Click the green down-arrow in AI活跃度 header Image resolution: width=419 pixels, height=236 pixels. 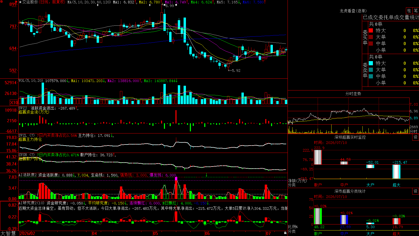click(x=207, y=175)
